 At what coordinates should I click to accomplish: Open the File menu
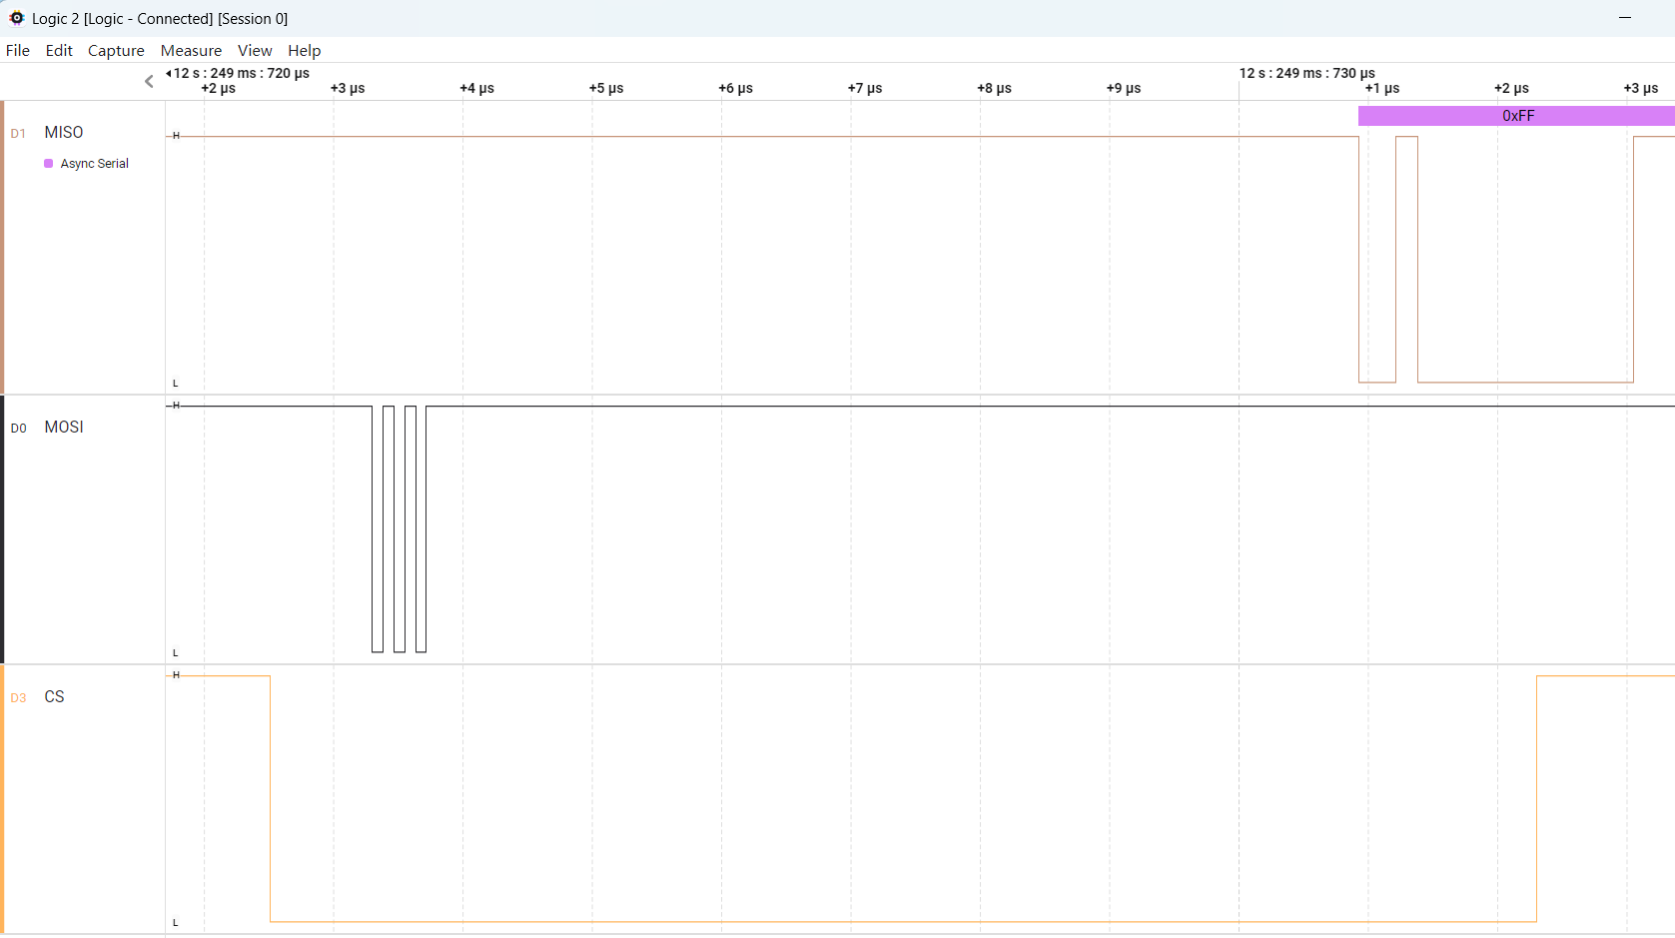pyautogui.click(x=18, y=50)
